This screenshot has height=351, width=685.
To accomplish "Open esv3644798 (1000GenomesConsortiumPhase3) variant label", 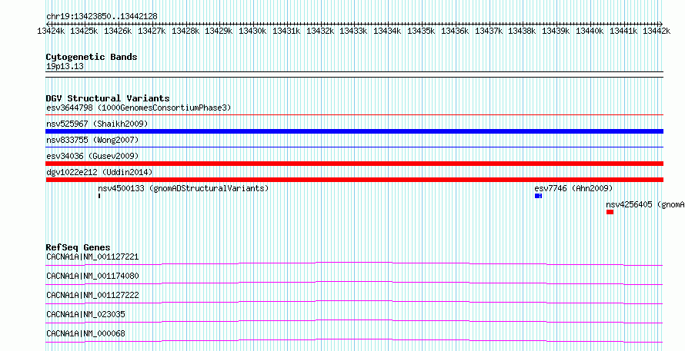I will [x=139, y=108].
